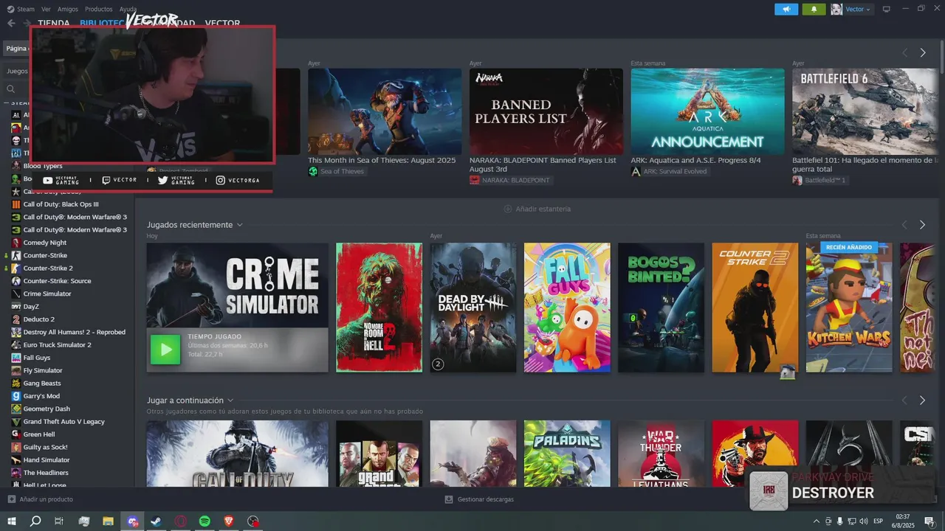Select Call of Duty: Black Ops III in library
This screenshot has height=531, width=945.
tap(61, 204)
